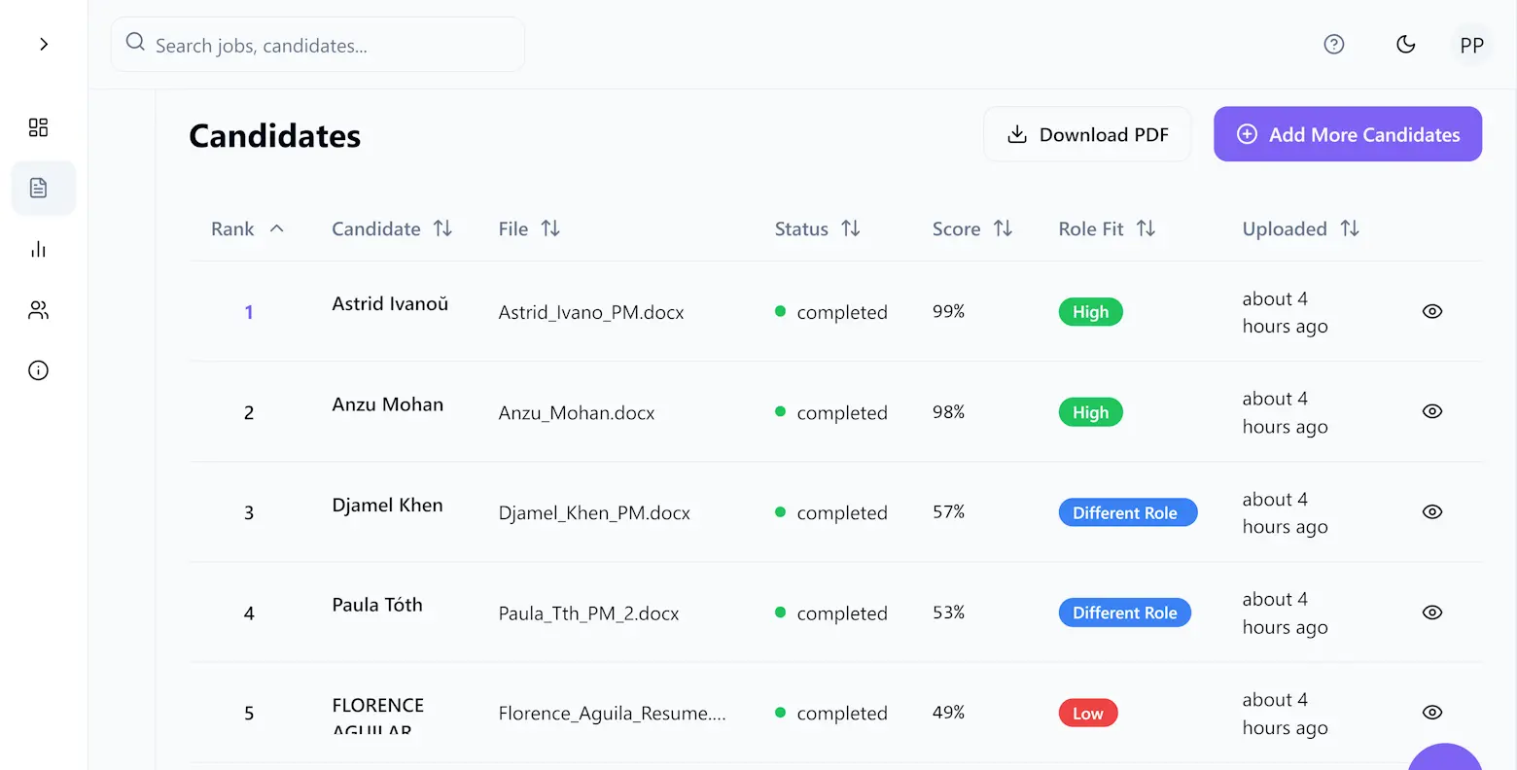Click file name Paula_Tth_PM_2.docx
The width and height of the screenshot is (1517, 770).
(588, 613)
